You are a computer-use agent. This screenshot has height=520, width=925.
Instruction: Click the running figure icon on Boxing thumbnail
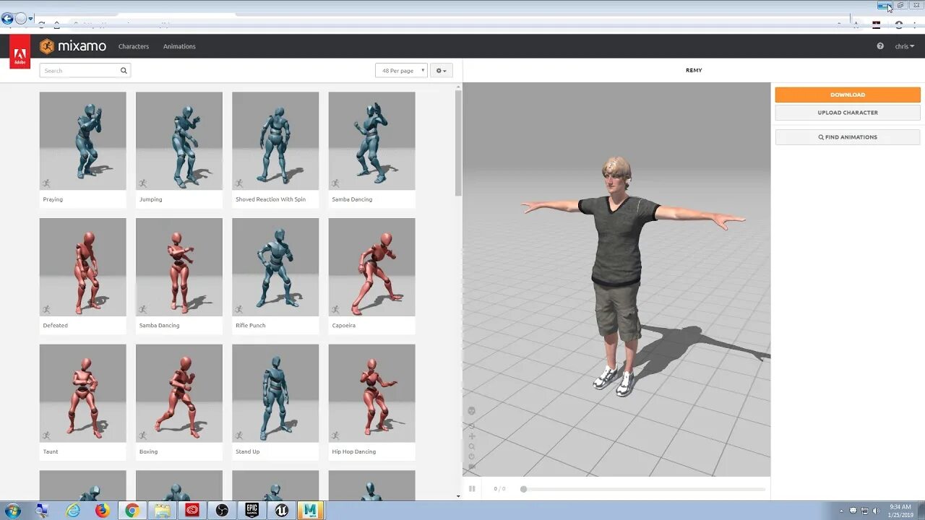click(142, 435)
